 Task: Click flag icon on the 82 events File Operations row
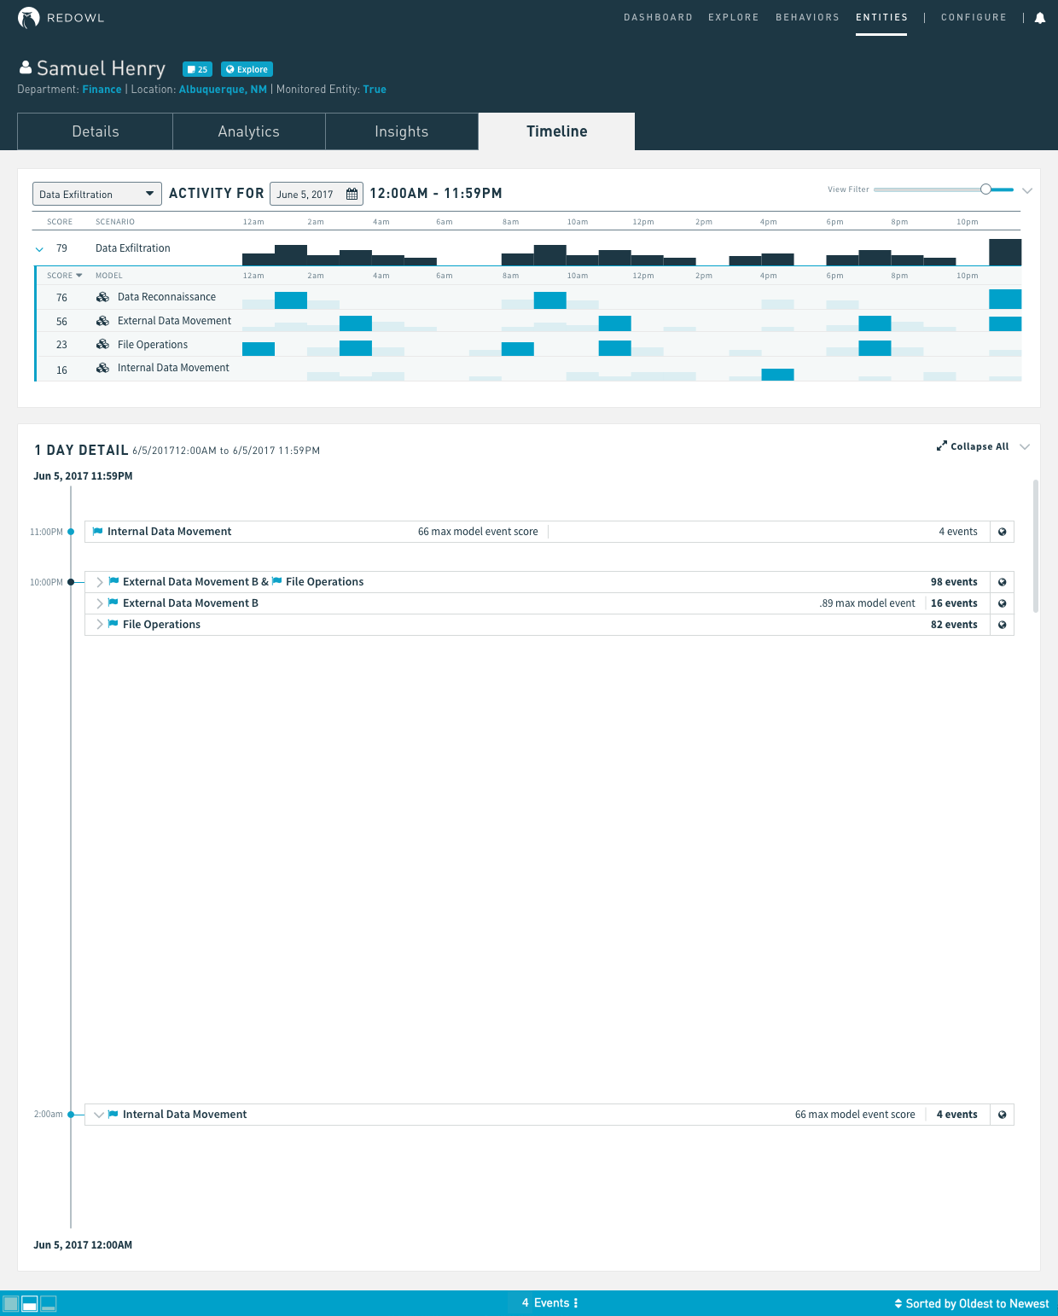coord(113,624)
